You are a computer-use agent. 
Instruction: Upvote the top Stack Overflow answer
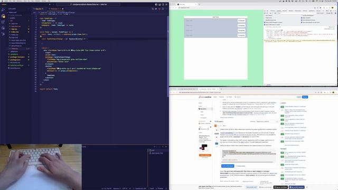pyautogui.click(x=217, y=130)
